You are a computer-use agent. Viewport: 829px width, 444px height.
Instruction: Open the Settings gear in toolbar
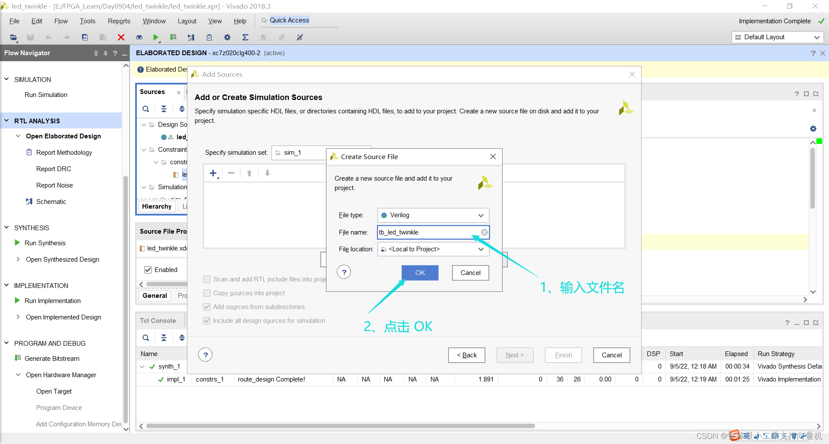coord(227,38)
